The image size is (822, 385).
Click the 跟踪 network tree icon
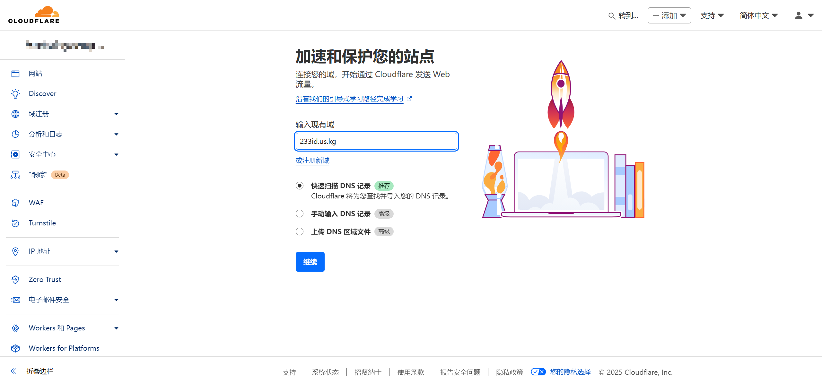[x=15, y=175]
